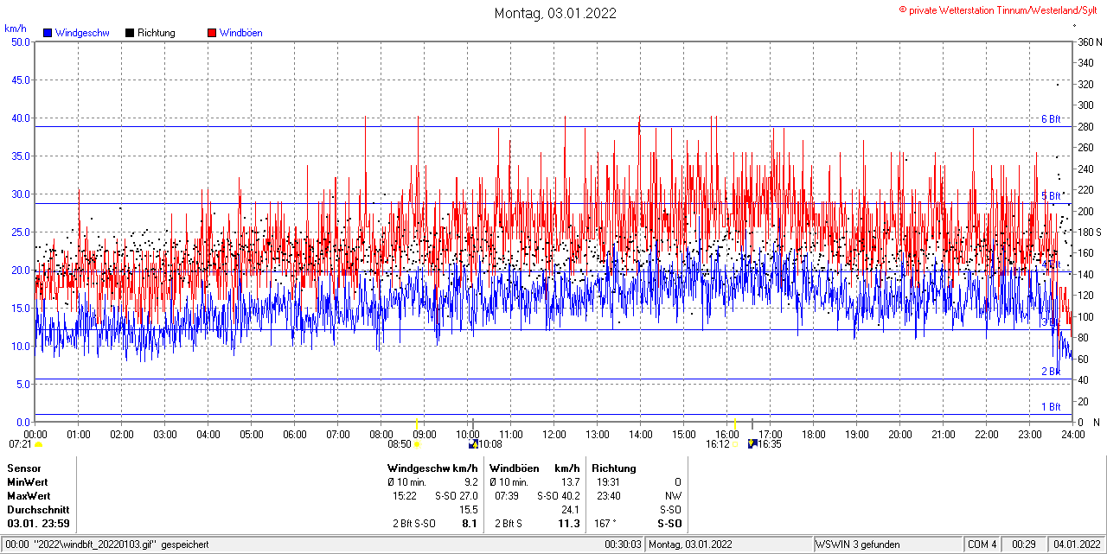Click the MinWert row label
This screenshot has width=1107, height=554.
coord(28,482)
